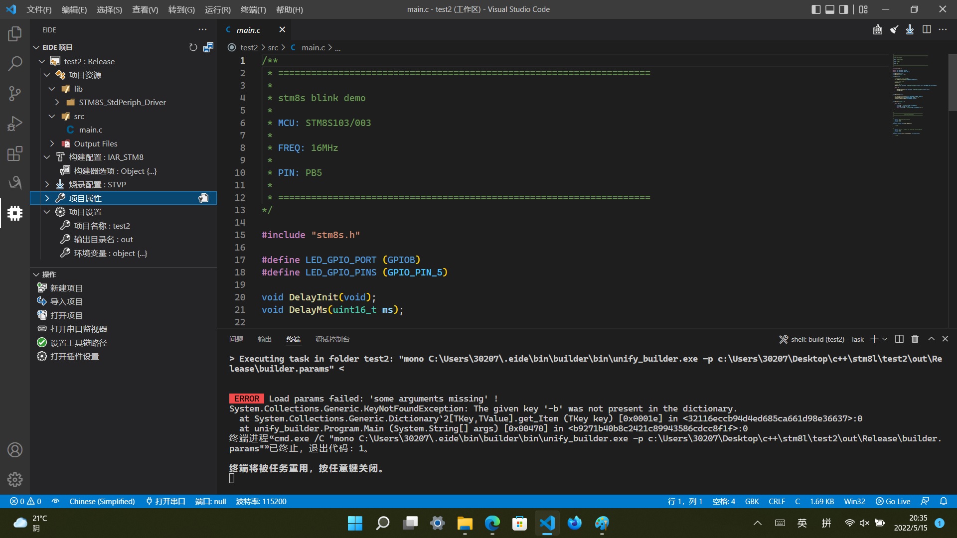Open the 编辑(E) menu
This screenshot has height=538, width=957.
(x=74, y=9)
